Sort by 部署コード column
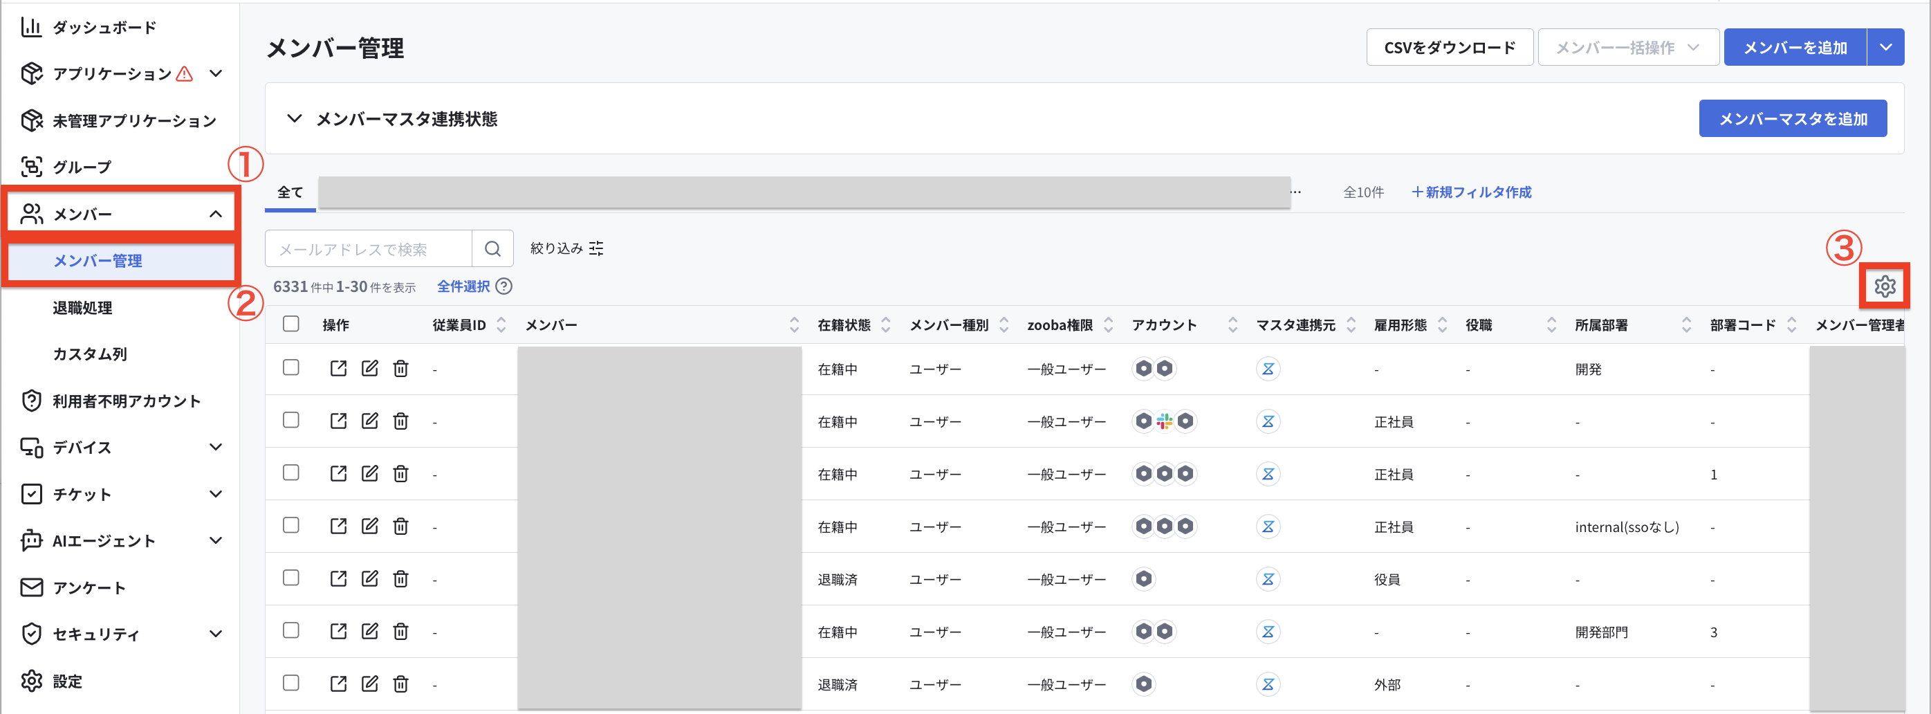The width and height of the screenshot is (1931, 714). pos(1791,324)
